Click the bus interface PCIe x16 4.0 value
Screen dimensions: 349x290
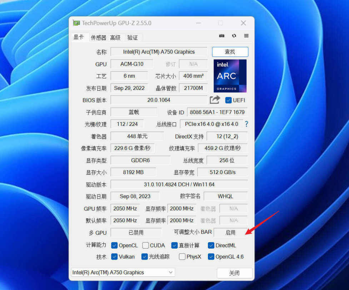(211, 124)
